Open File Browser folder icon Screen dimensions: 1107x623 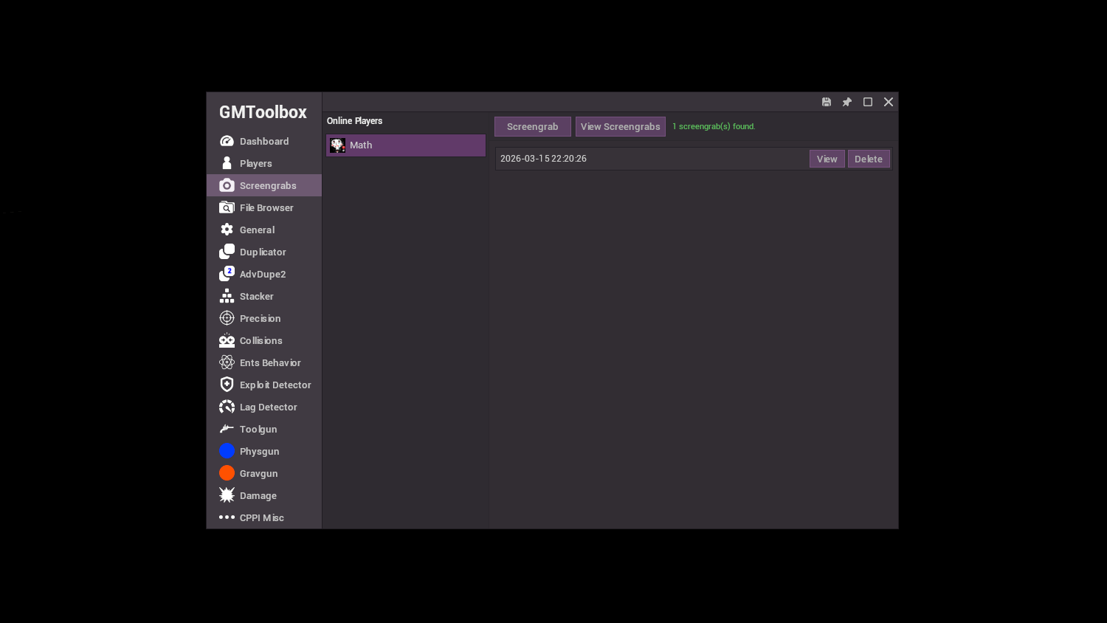tap(227, 207)
